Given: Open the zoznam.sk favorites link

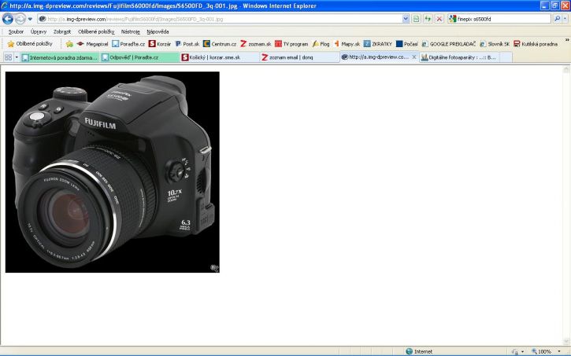Looking at the screenshot, I should 255,44.
